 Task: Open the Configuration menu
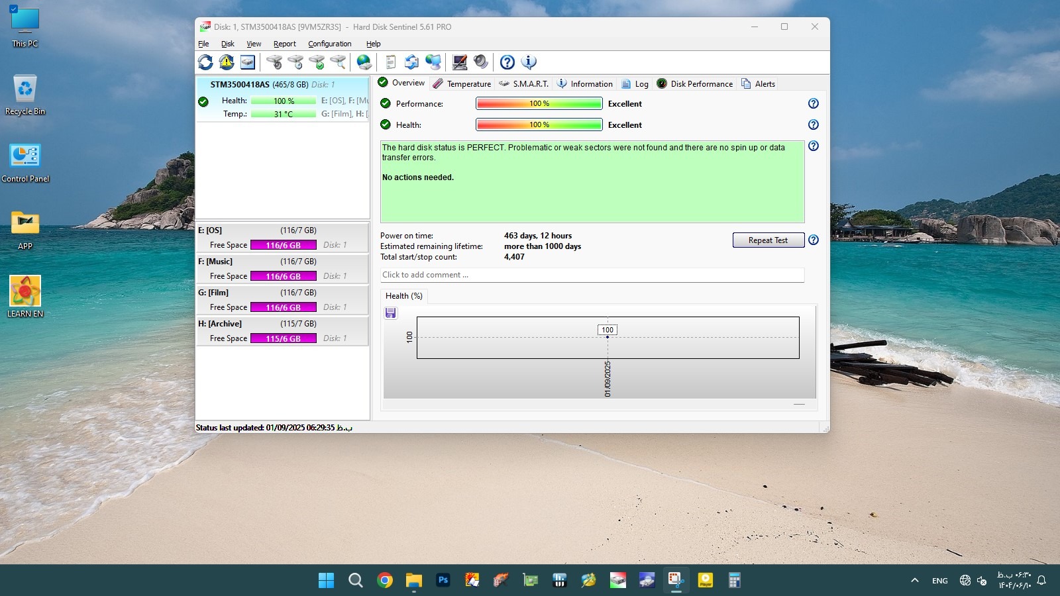click(329, 44)
